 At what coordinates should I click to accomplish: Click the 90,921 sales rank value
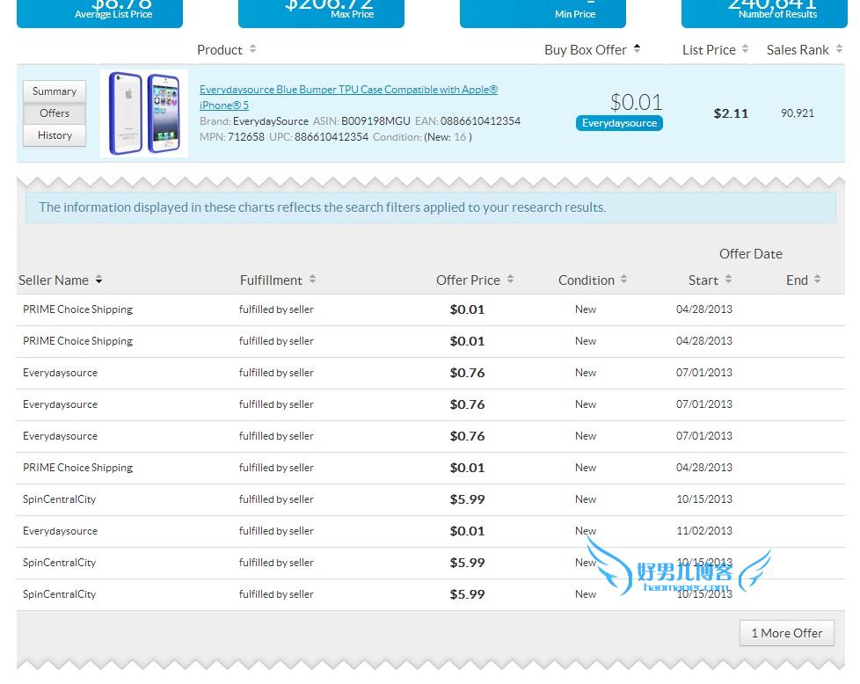coord(798,113)
